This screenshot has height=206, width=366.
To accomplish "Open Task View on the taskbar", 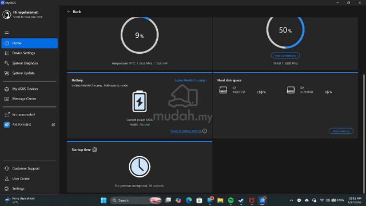I will (x=168, y=200).
